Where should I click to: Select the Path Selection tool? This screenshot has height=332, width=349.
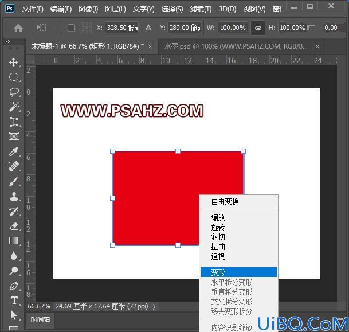coord(14,315)
